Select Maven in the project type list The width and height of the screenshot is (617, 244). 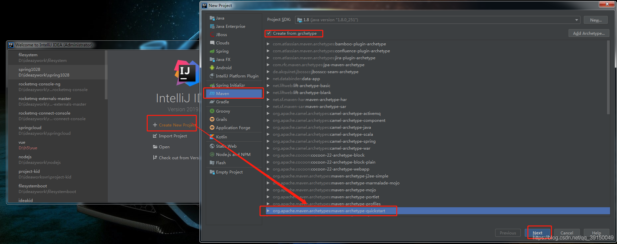tap(234, 94)
